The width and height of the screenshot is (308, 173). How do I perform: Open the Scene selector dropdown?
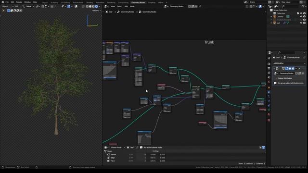click(246, 2)
